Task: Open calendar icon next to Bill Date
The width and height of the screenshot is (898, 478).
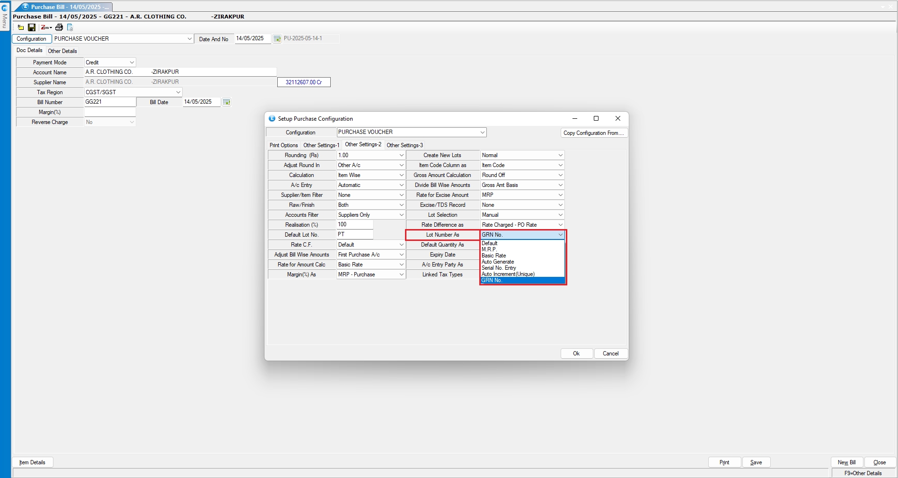Action: [227, 102]
